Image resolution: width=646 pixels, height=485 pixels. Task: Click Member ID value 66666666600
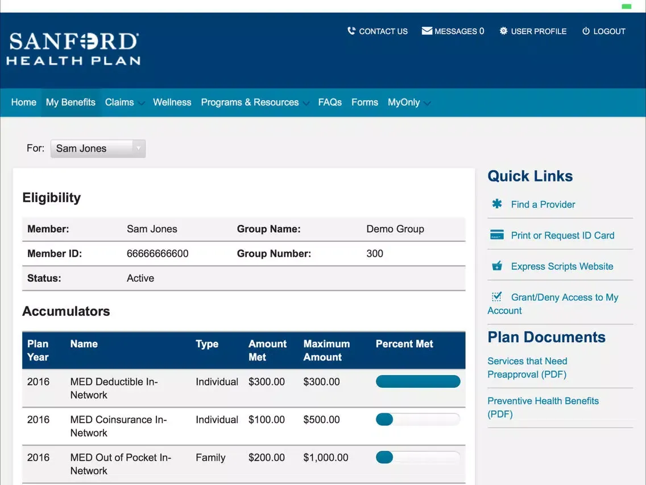pyautogui.click(x=158, y=254)
